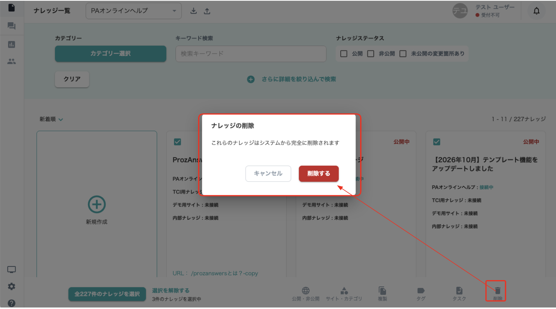Image resolution: width=556 pixels, height=309 pixels.
Task: Open help via the question mark icon
Action: [x=12, y=303]
